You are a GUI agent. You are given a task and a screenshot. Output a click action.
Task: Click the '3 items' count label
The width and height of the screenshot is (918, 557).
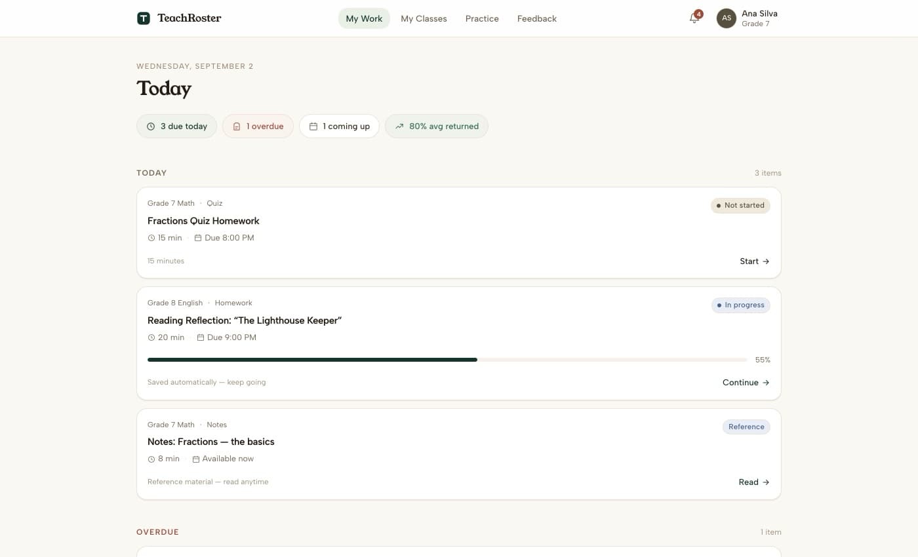click(x=768, y=173)
